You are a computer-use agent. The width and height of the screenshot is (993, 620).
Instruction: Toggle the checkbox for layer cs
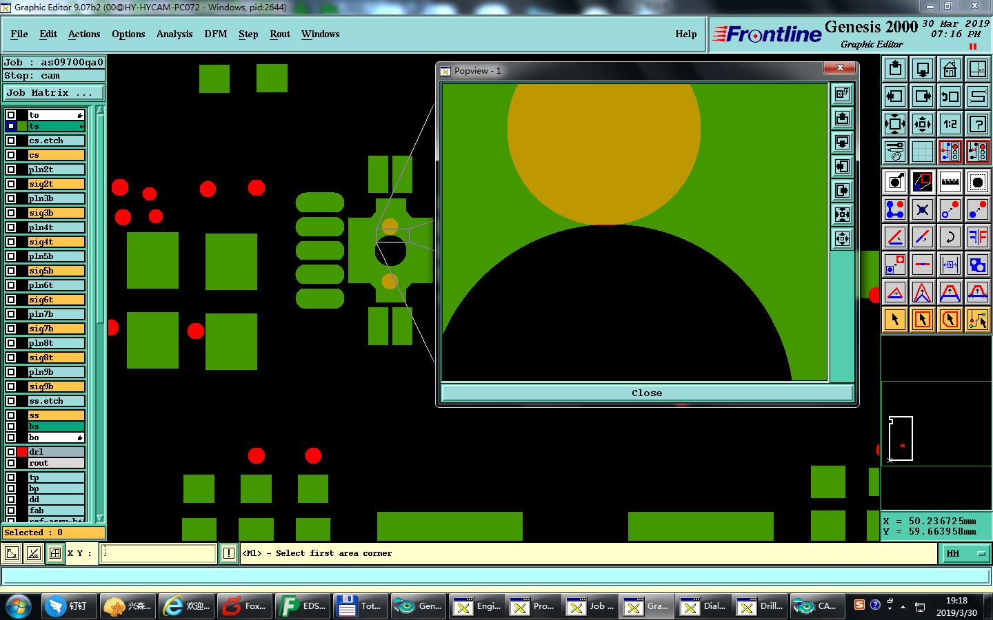point(11,155)
